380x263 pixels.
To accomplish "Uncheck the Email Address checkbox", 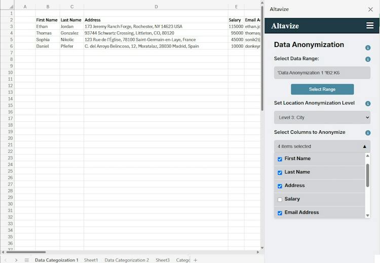I will tap(280, 213).
